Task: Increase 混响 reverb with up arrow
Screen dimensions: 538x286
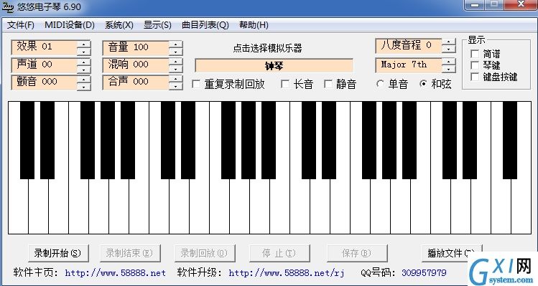Action: pos(176,62)
